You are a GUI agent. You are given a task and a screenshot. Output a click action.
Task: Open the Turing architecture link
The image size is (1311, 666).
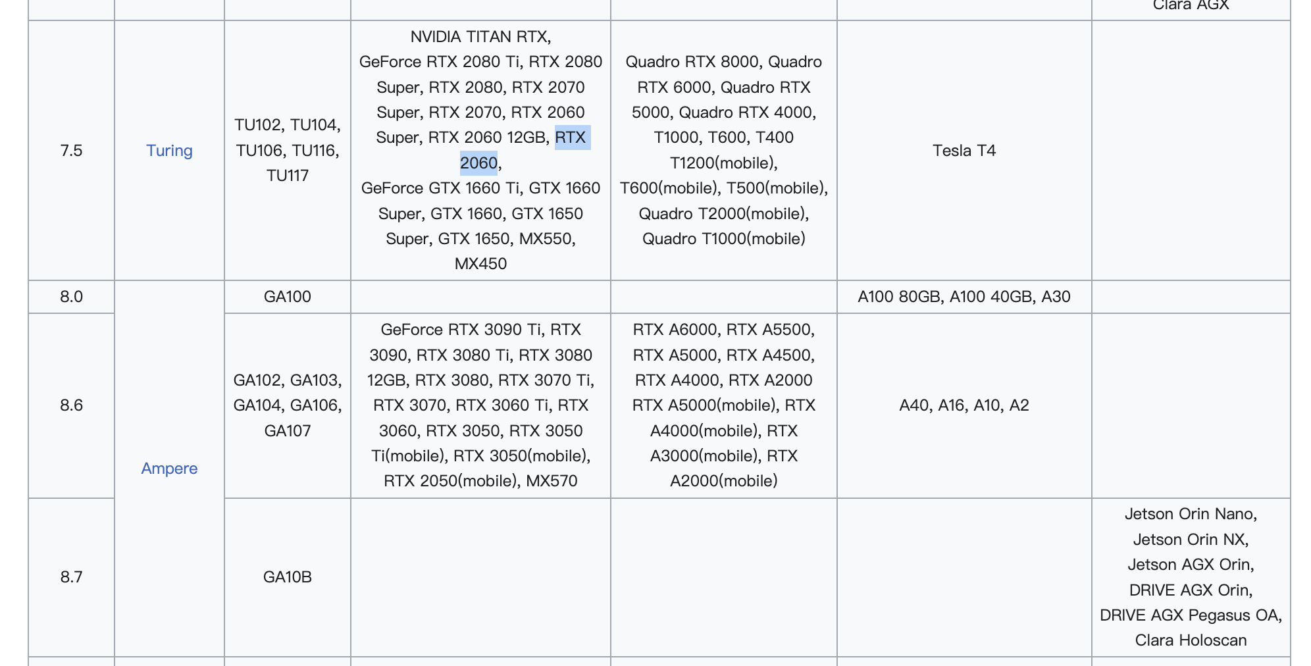point(169,151)
